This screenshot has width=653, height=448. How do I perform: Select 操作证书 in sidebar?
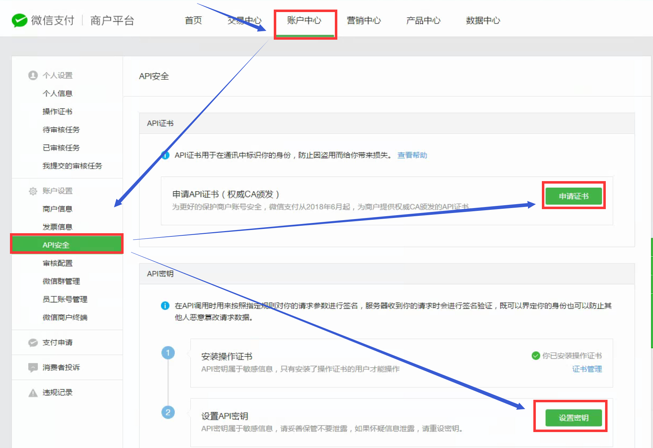[x=58, y=112]
